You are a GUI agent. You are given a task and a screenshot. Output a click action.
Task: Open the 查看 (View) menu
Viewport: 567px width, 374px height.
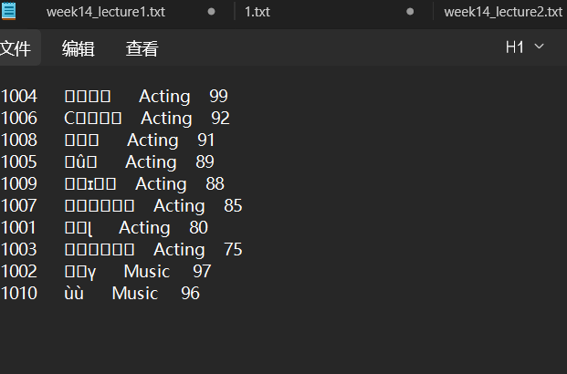point(142,48)
